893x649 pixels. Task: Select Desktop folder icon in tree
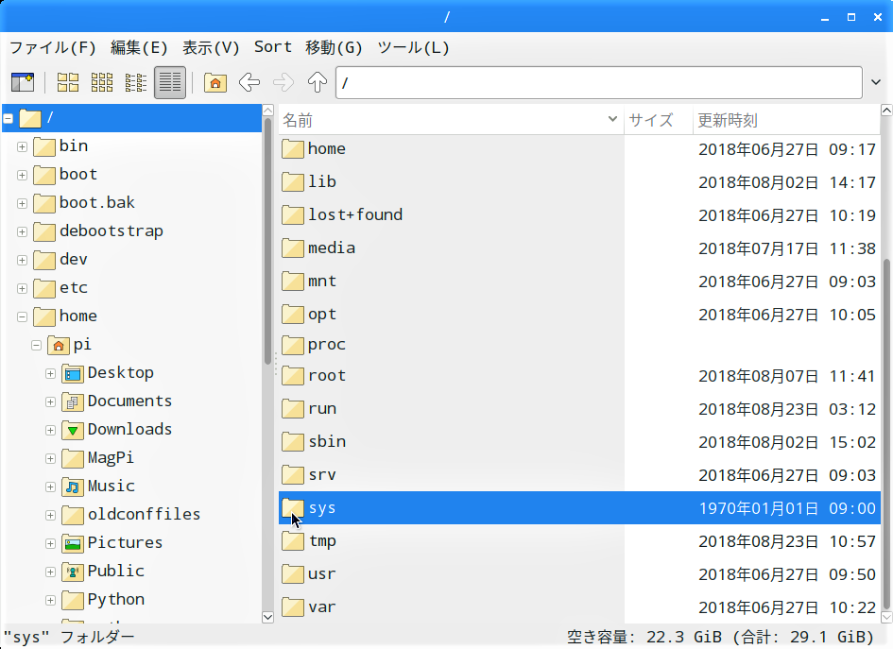coord(73,373)
